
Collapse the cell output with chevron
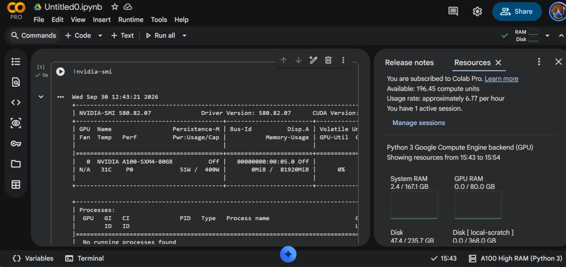(x=41, y=97)
